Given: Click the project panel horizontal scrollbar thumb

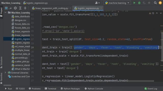Looking at the screenshot, I should coord(7,85).
